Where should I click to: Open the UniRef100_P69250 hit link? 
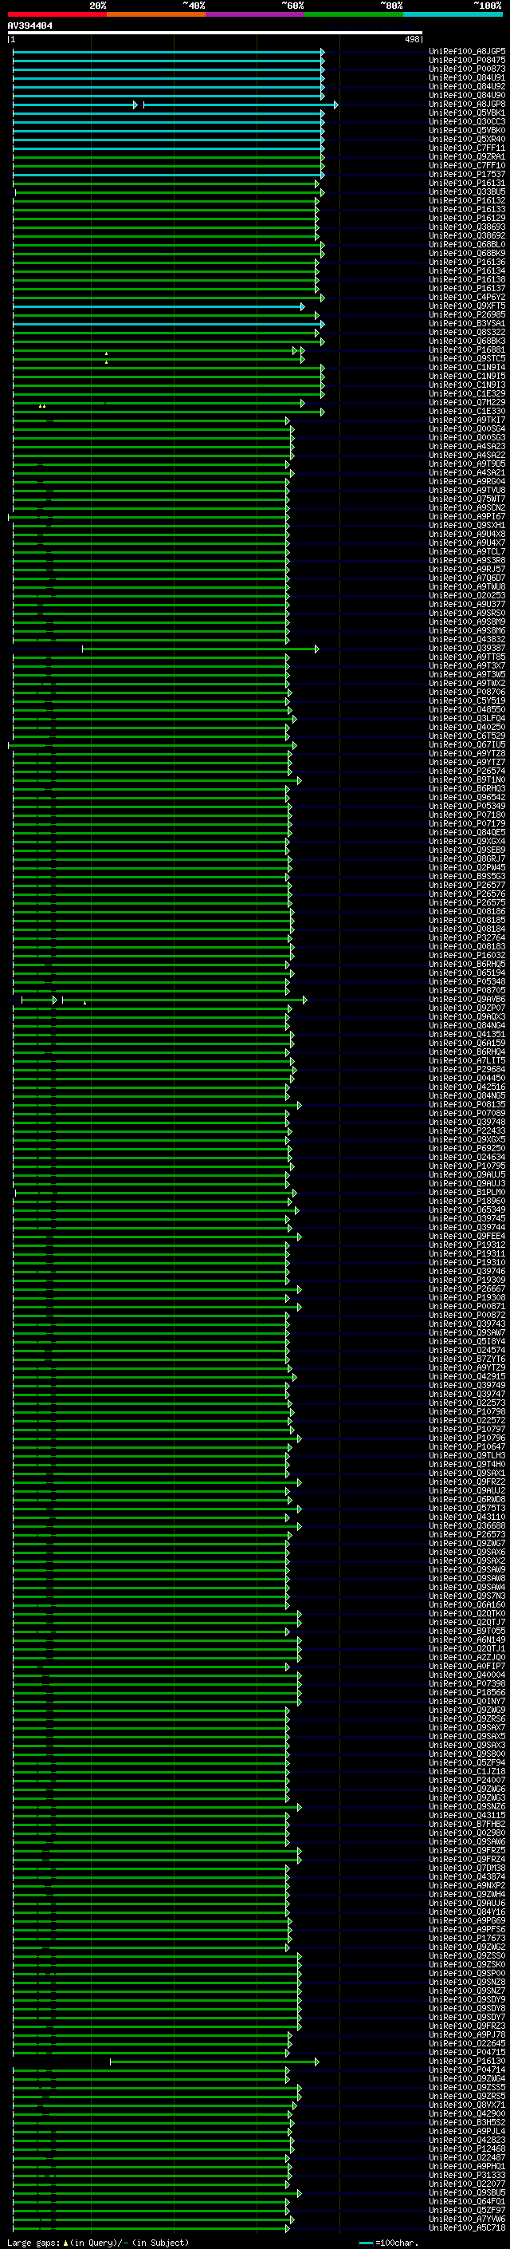point(467,1148)
